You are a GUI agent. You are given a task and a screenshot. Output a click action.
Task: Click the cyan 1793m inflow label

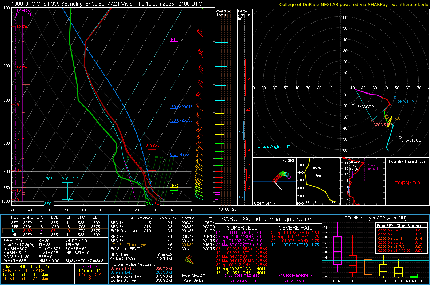[x=50, y=179]
